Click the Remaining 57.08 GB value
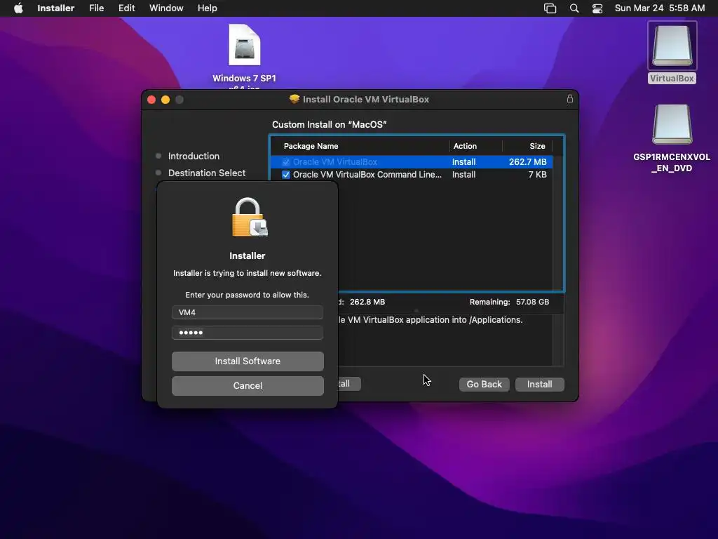 pos(532,302)
